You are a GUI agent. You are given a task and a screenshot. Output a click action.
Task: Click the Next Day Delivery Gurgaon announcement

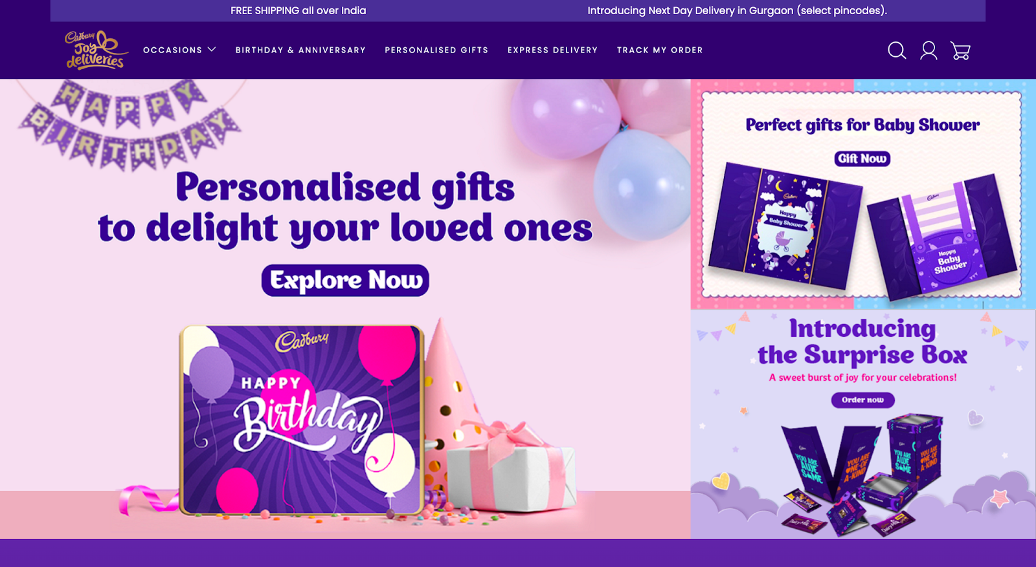(737, 10)
